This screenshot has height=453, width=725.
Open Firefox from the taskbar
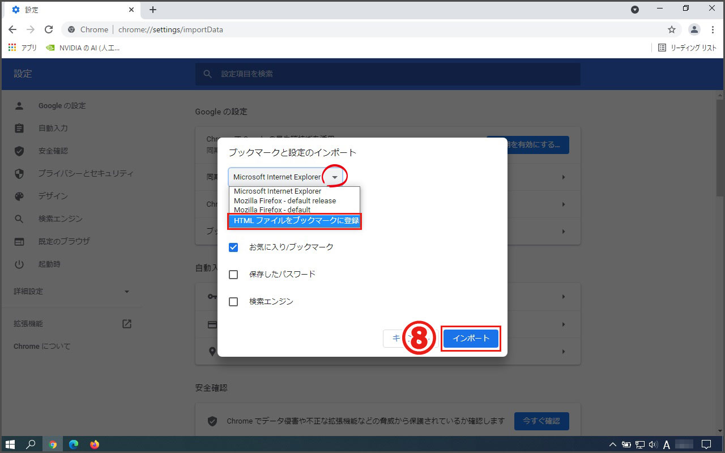95,445
